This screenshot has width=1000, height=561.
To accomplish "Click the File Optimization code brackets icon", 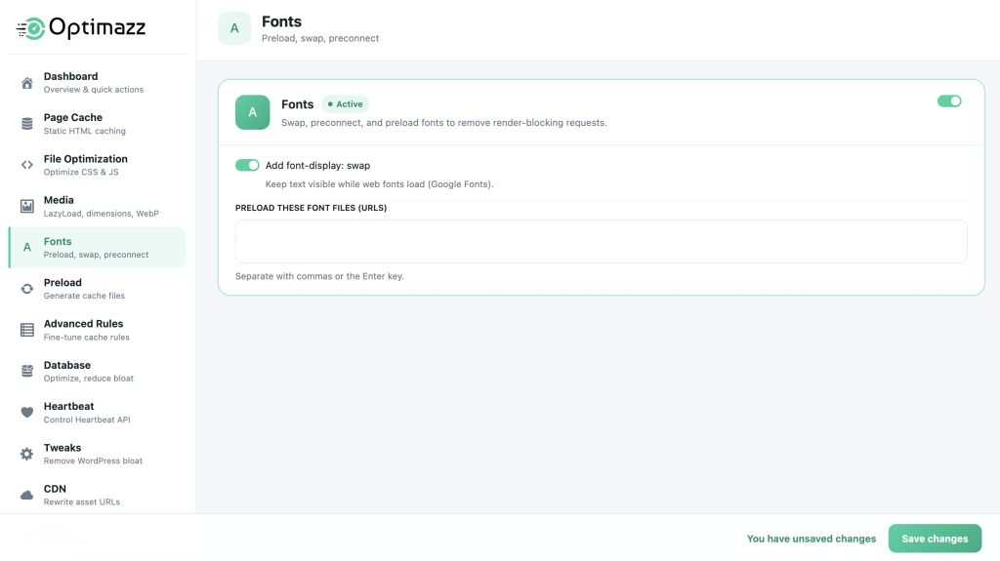I will point(26,165).
